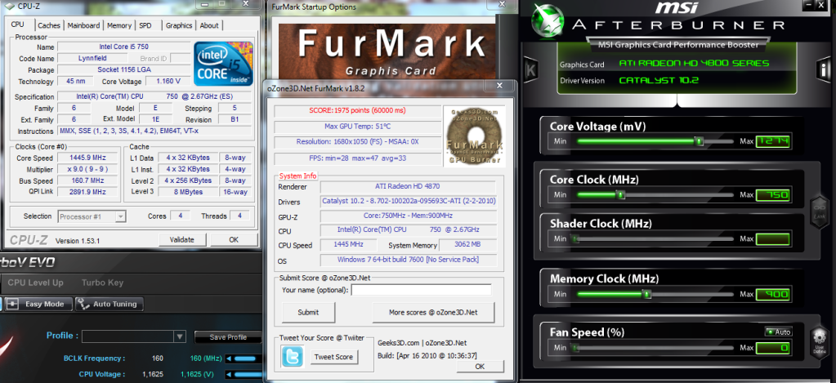Click the Tweet Score button
Screen dimensions: 836x383
coord(333,357)
